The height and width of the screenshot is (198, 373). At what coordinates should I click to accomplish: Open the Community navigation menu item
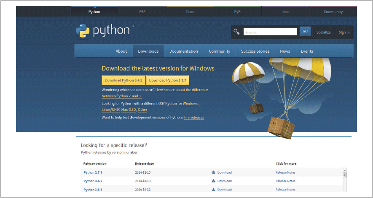coord(219,51)
